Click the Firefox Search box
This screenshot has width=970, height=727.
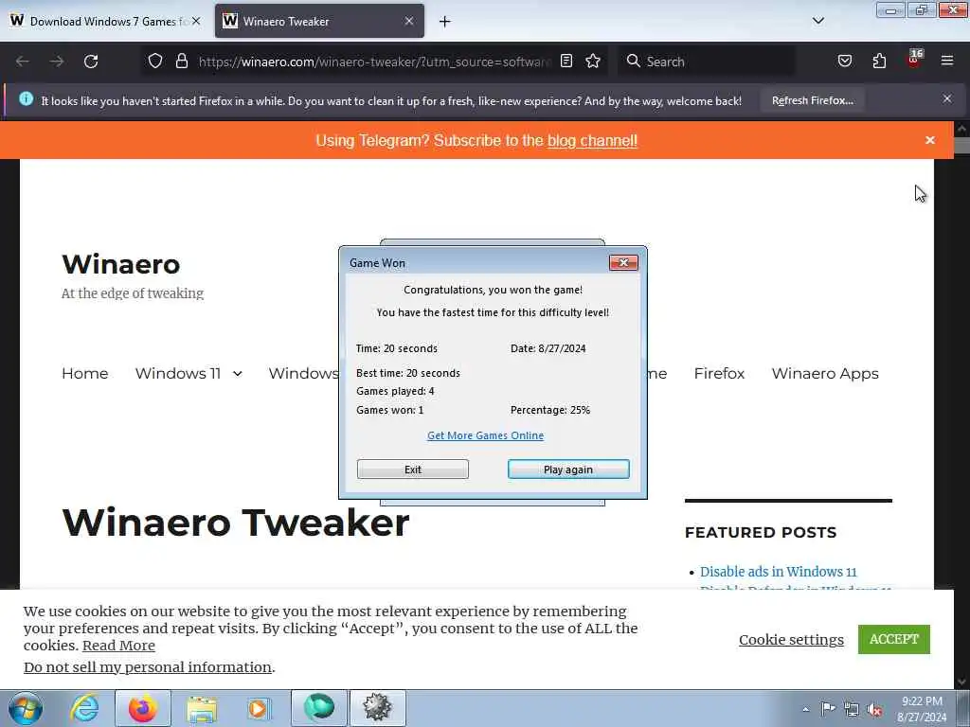click(x=707, y=62)
